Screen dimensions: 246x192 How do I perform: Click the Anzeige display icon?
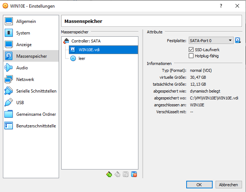coord(9,45)
